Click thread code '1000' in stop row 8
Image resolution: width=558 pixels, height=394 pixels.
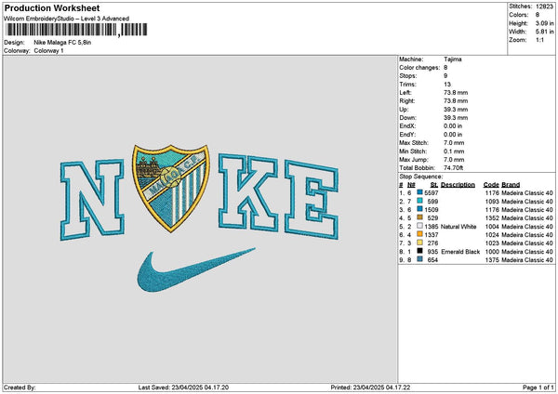[492, 252]
